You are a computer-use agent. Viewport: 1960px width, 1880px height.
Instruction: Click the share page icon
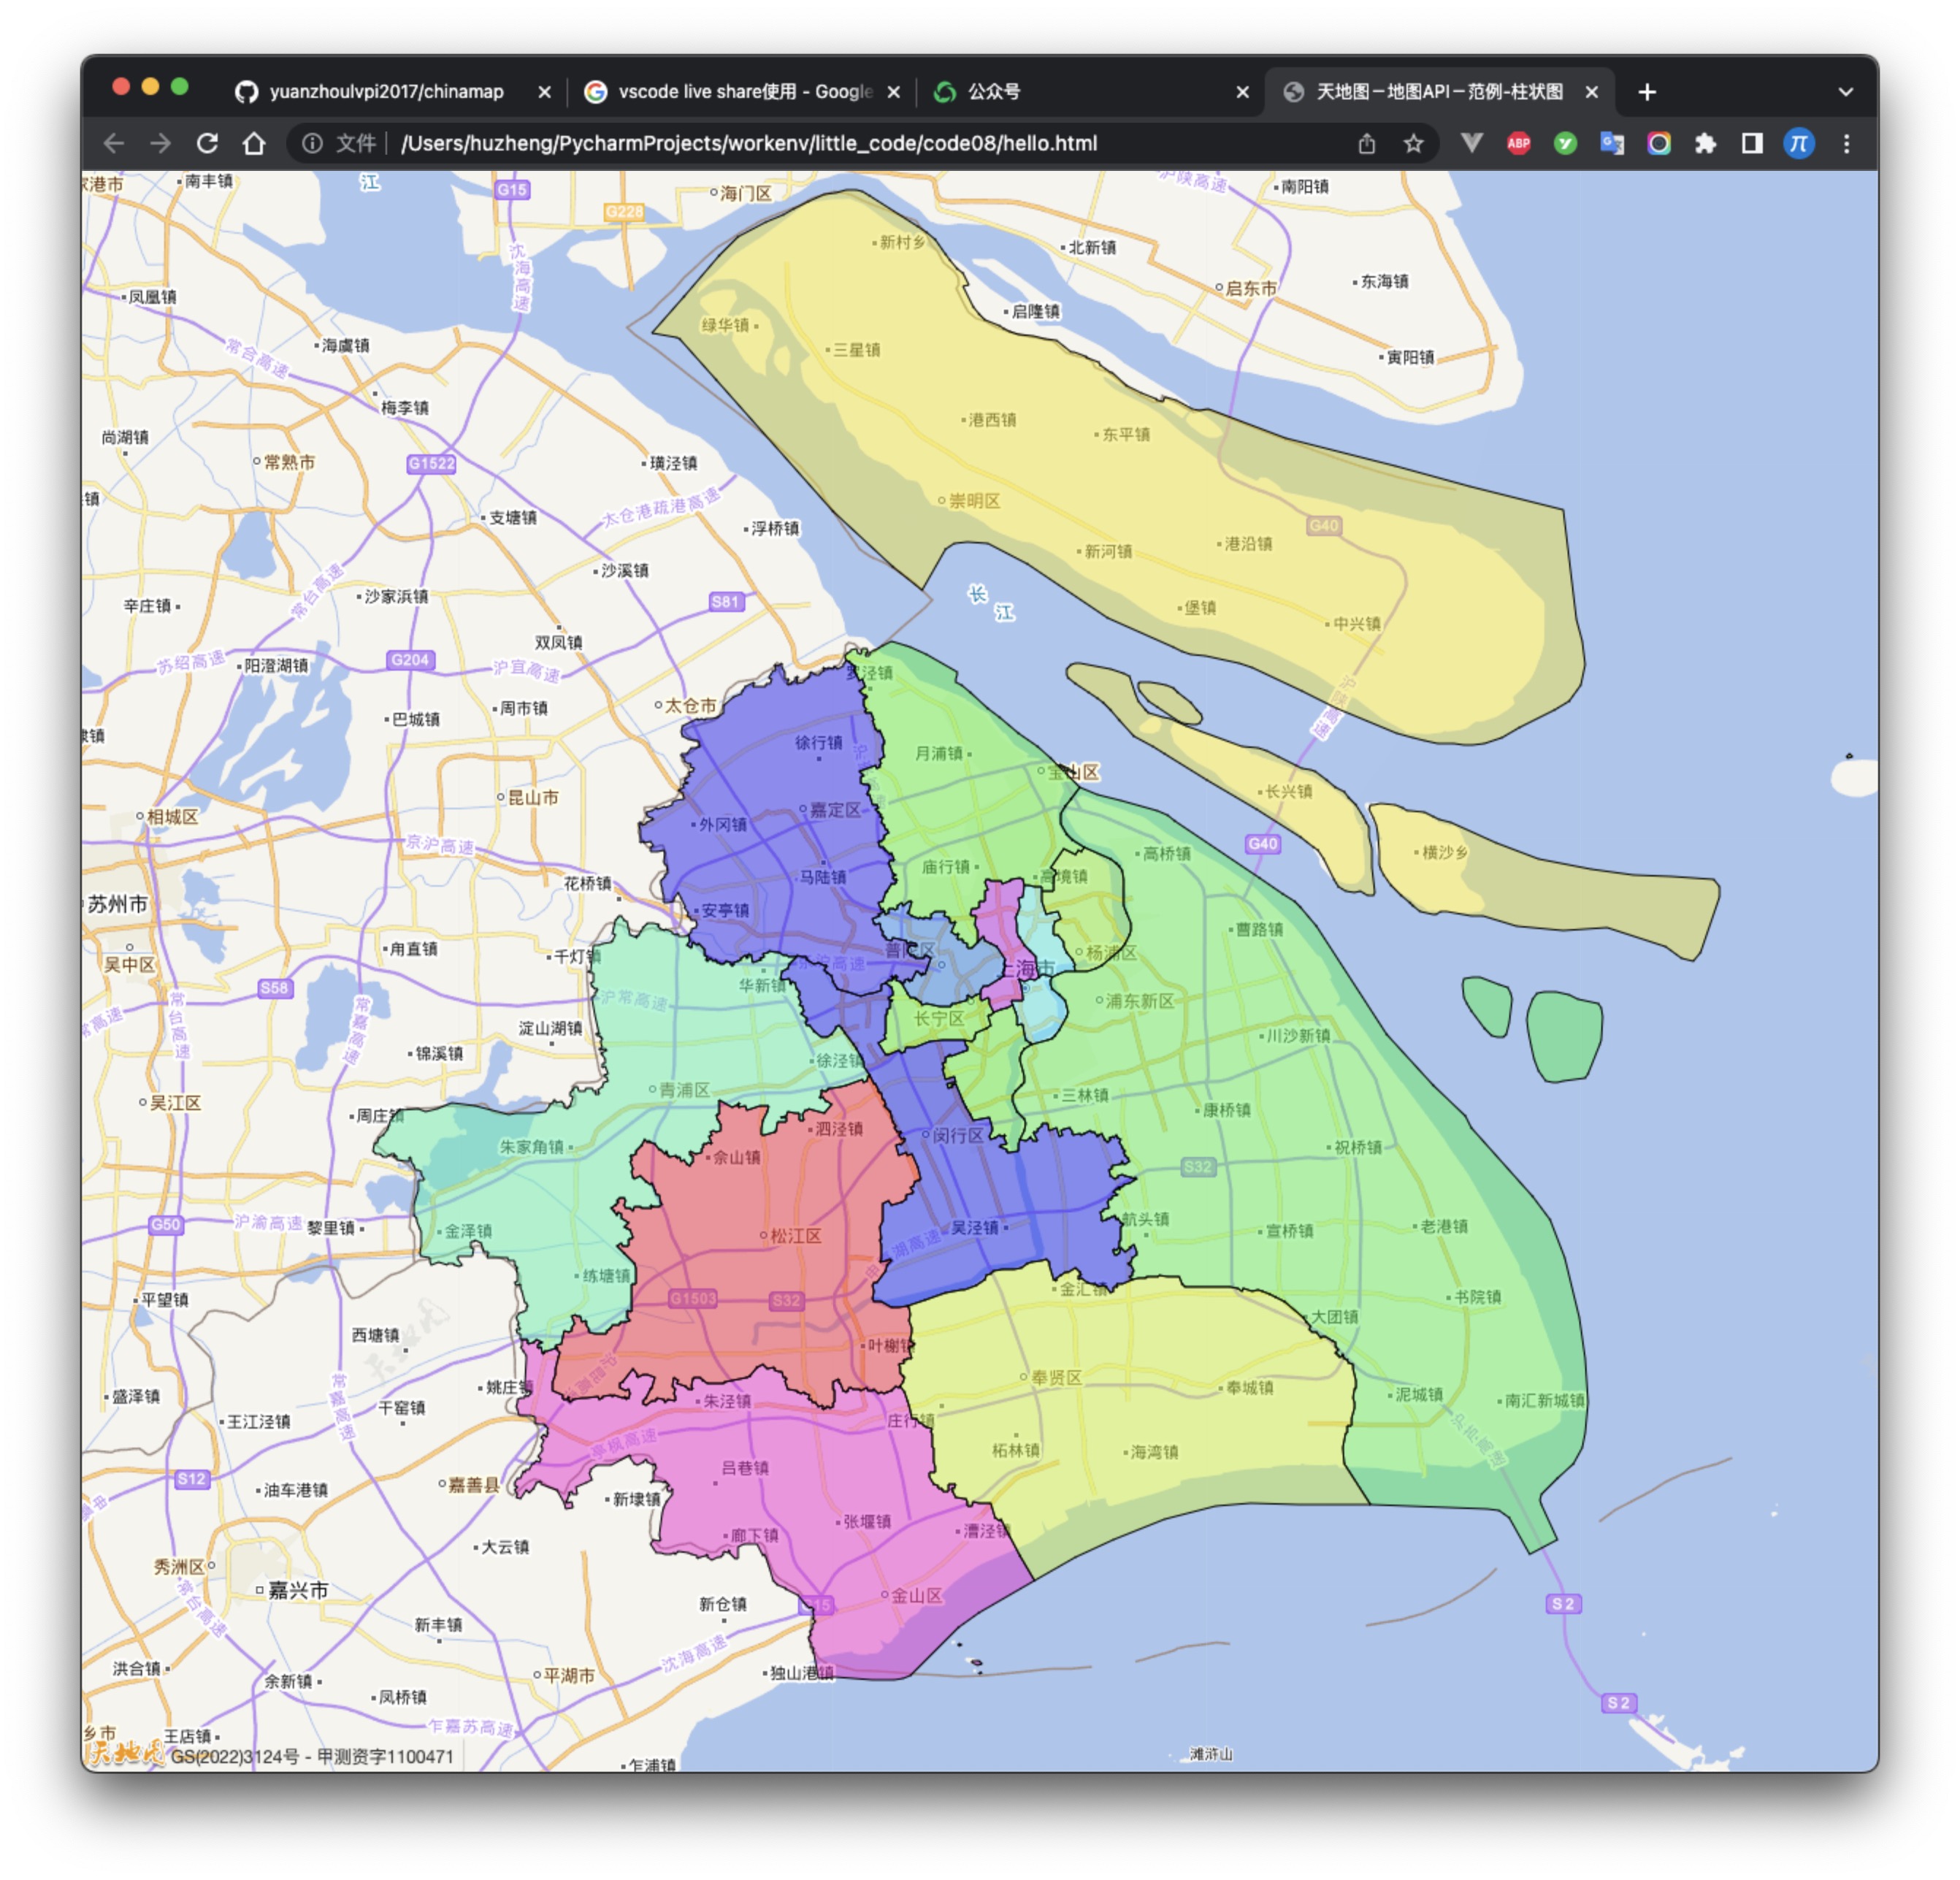1367,143
